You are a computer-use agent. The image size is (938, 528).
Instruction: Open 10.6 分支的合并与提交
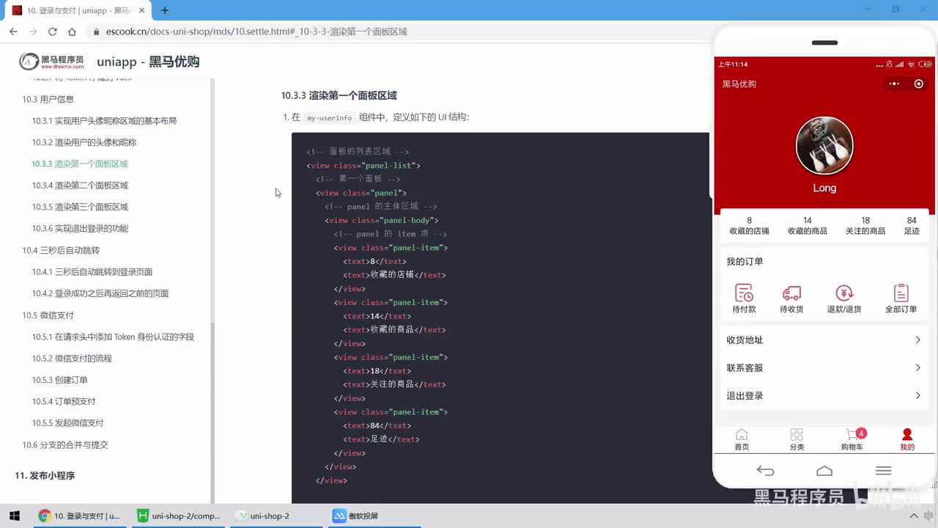point(64,445)
